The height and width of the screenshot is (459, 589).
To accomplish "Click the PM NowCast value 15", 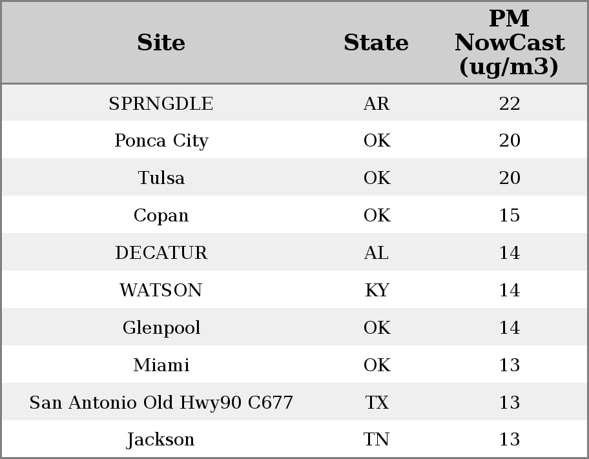I will 510,216.
